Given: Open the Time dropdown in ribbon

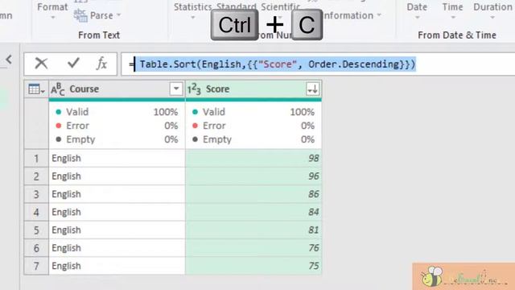Looking at the screenshot, I should pyautogui.click(x=452, y=10).
